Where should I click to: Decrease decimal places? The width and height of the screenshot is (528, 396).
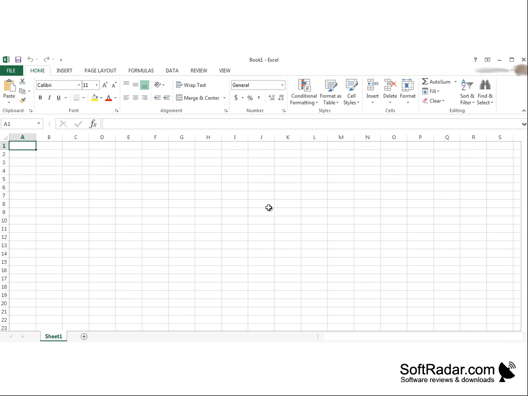click(281, 98)
